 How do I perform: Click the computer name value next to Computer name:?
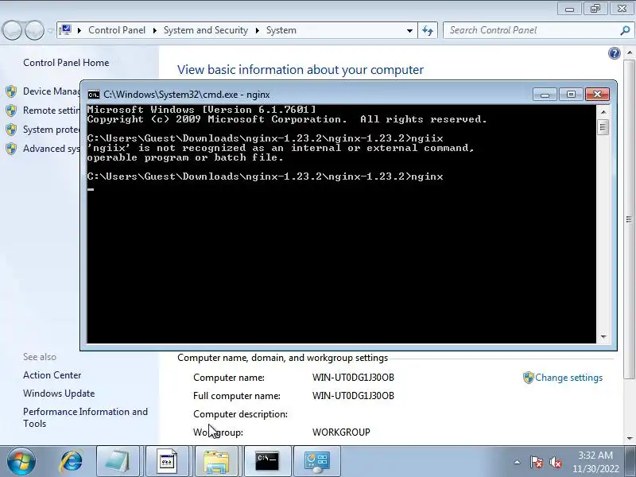[353, 378]
